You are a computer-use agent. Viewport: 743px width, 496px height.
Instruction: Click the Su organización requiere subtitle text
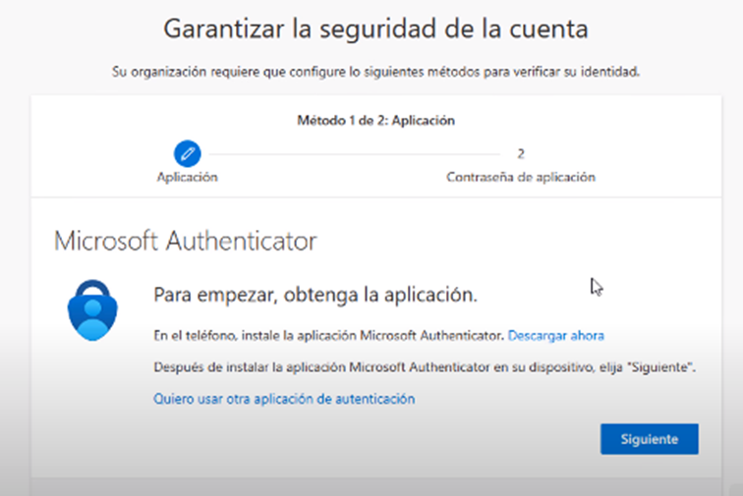375,72
